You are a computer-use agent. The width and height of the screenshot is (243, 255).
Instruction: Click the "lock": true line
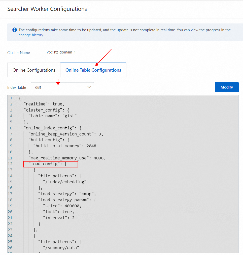[x=59, y=212]
